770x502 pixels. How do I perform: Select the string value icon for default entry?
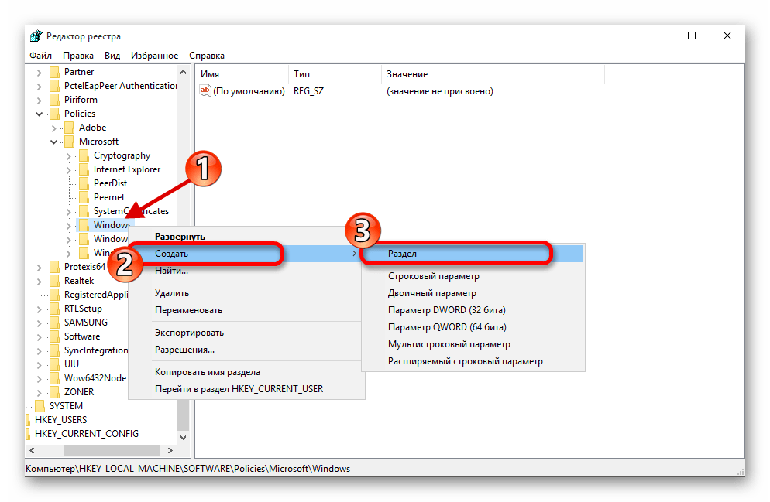[205, 91]
